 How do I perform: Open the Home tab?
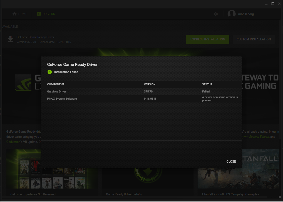coord(20,14)
